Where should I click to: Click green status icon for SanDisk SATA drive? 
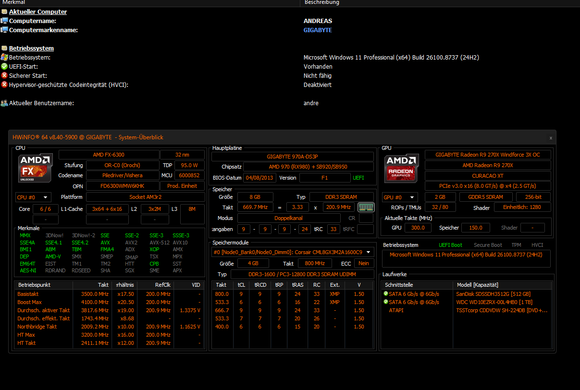[385, 293]
